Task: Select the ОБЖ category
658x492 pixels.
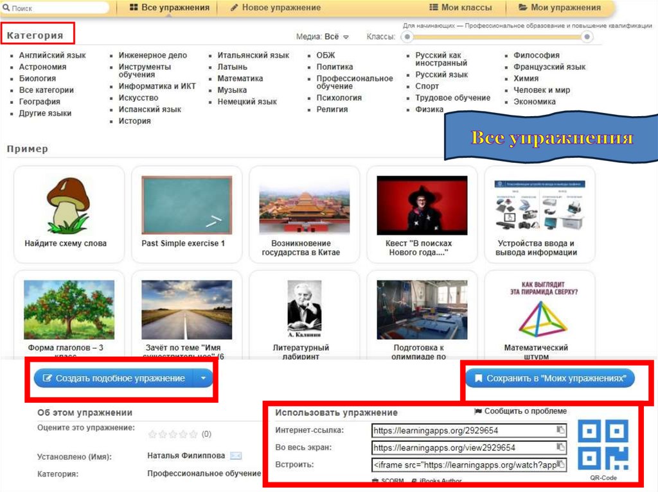Action: point(326,55)
